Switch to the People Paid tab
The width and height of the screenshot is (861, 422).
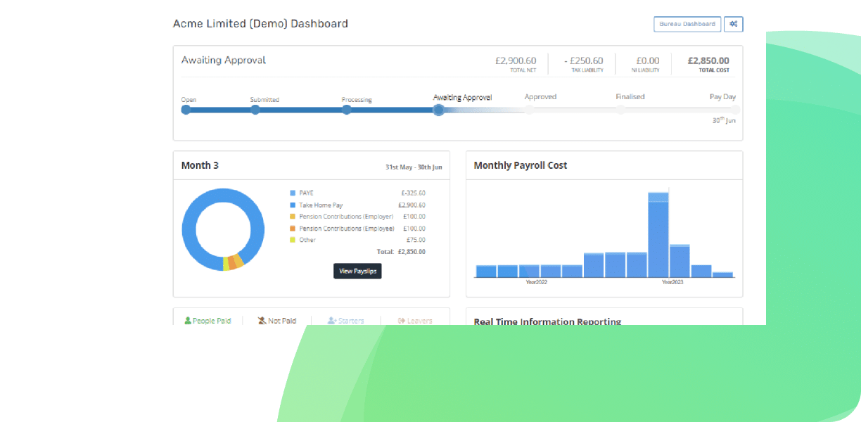208,321
